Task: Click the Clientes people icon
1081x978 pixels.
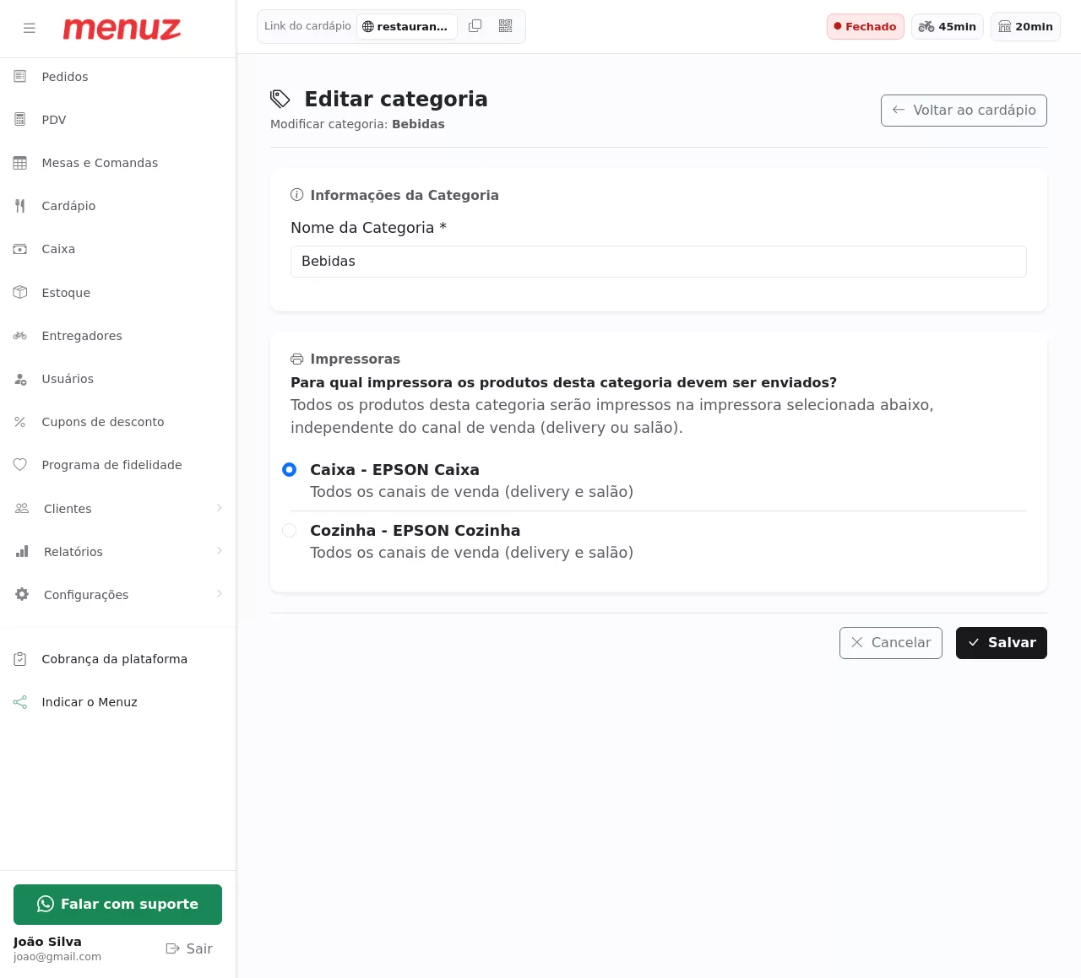Action: (22, 508)
